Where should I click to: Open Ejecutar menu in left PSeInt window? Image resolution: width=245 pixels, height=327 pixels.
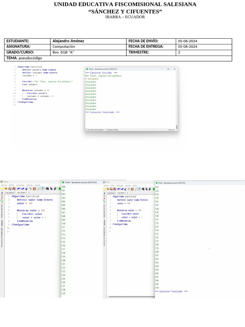click(29, 185)
